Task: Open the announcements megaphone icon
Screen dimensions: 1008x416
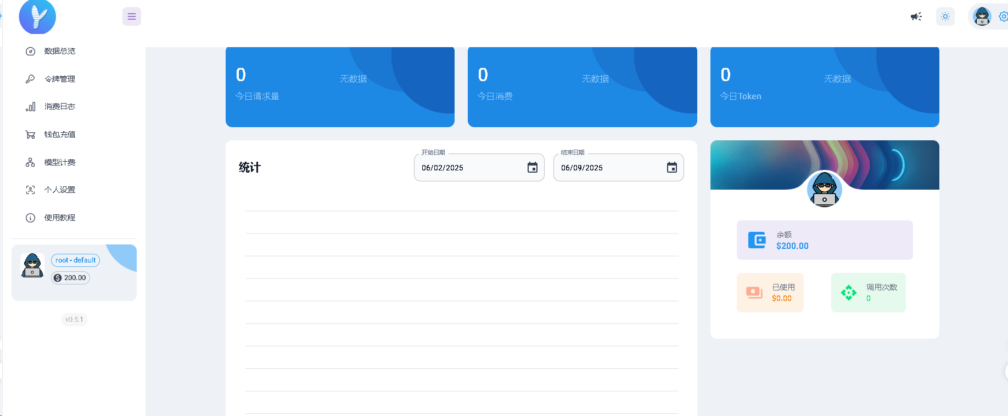Action: click(916, 16)
